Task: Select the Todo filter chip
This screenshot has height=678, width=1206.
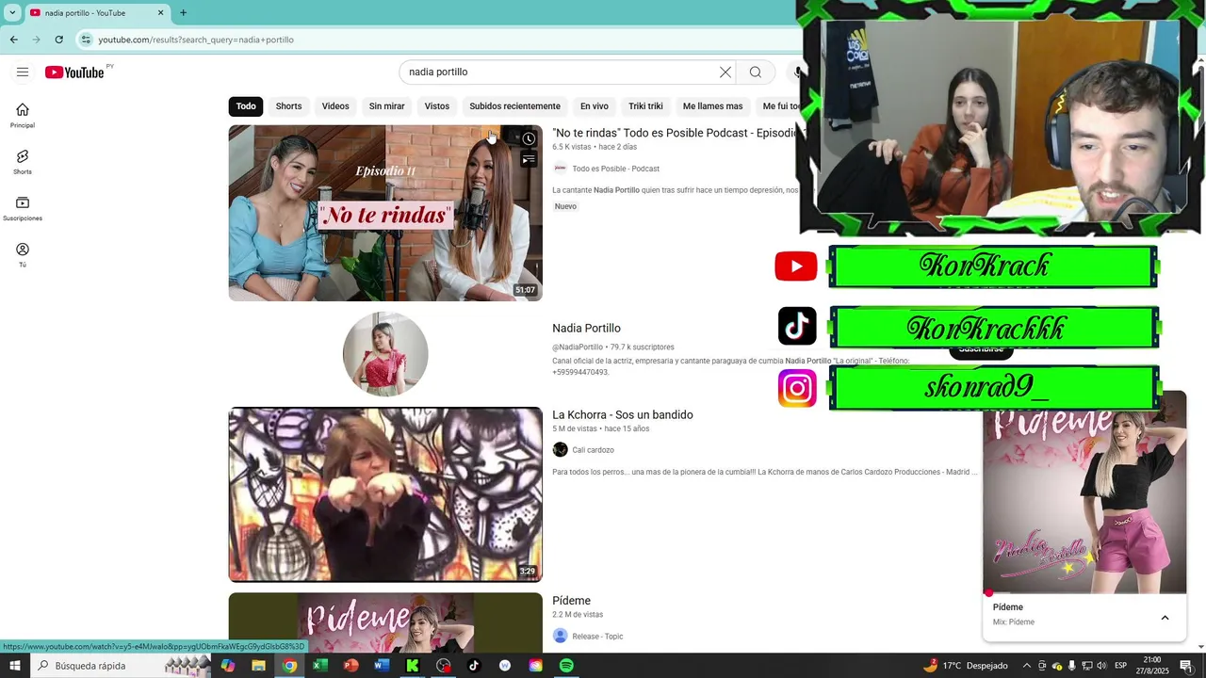Action: [x=246, y=106]
